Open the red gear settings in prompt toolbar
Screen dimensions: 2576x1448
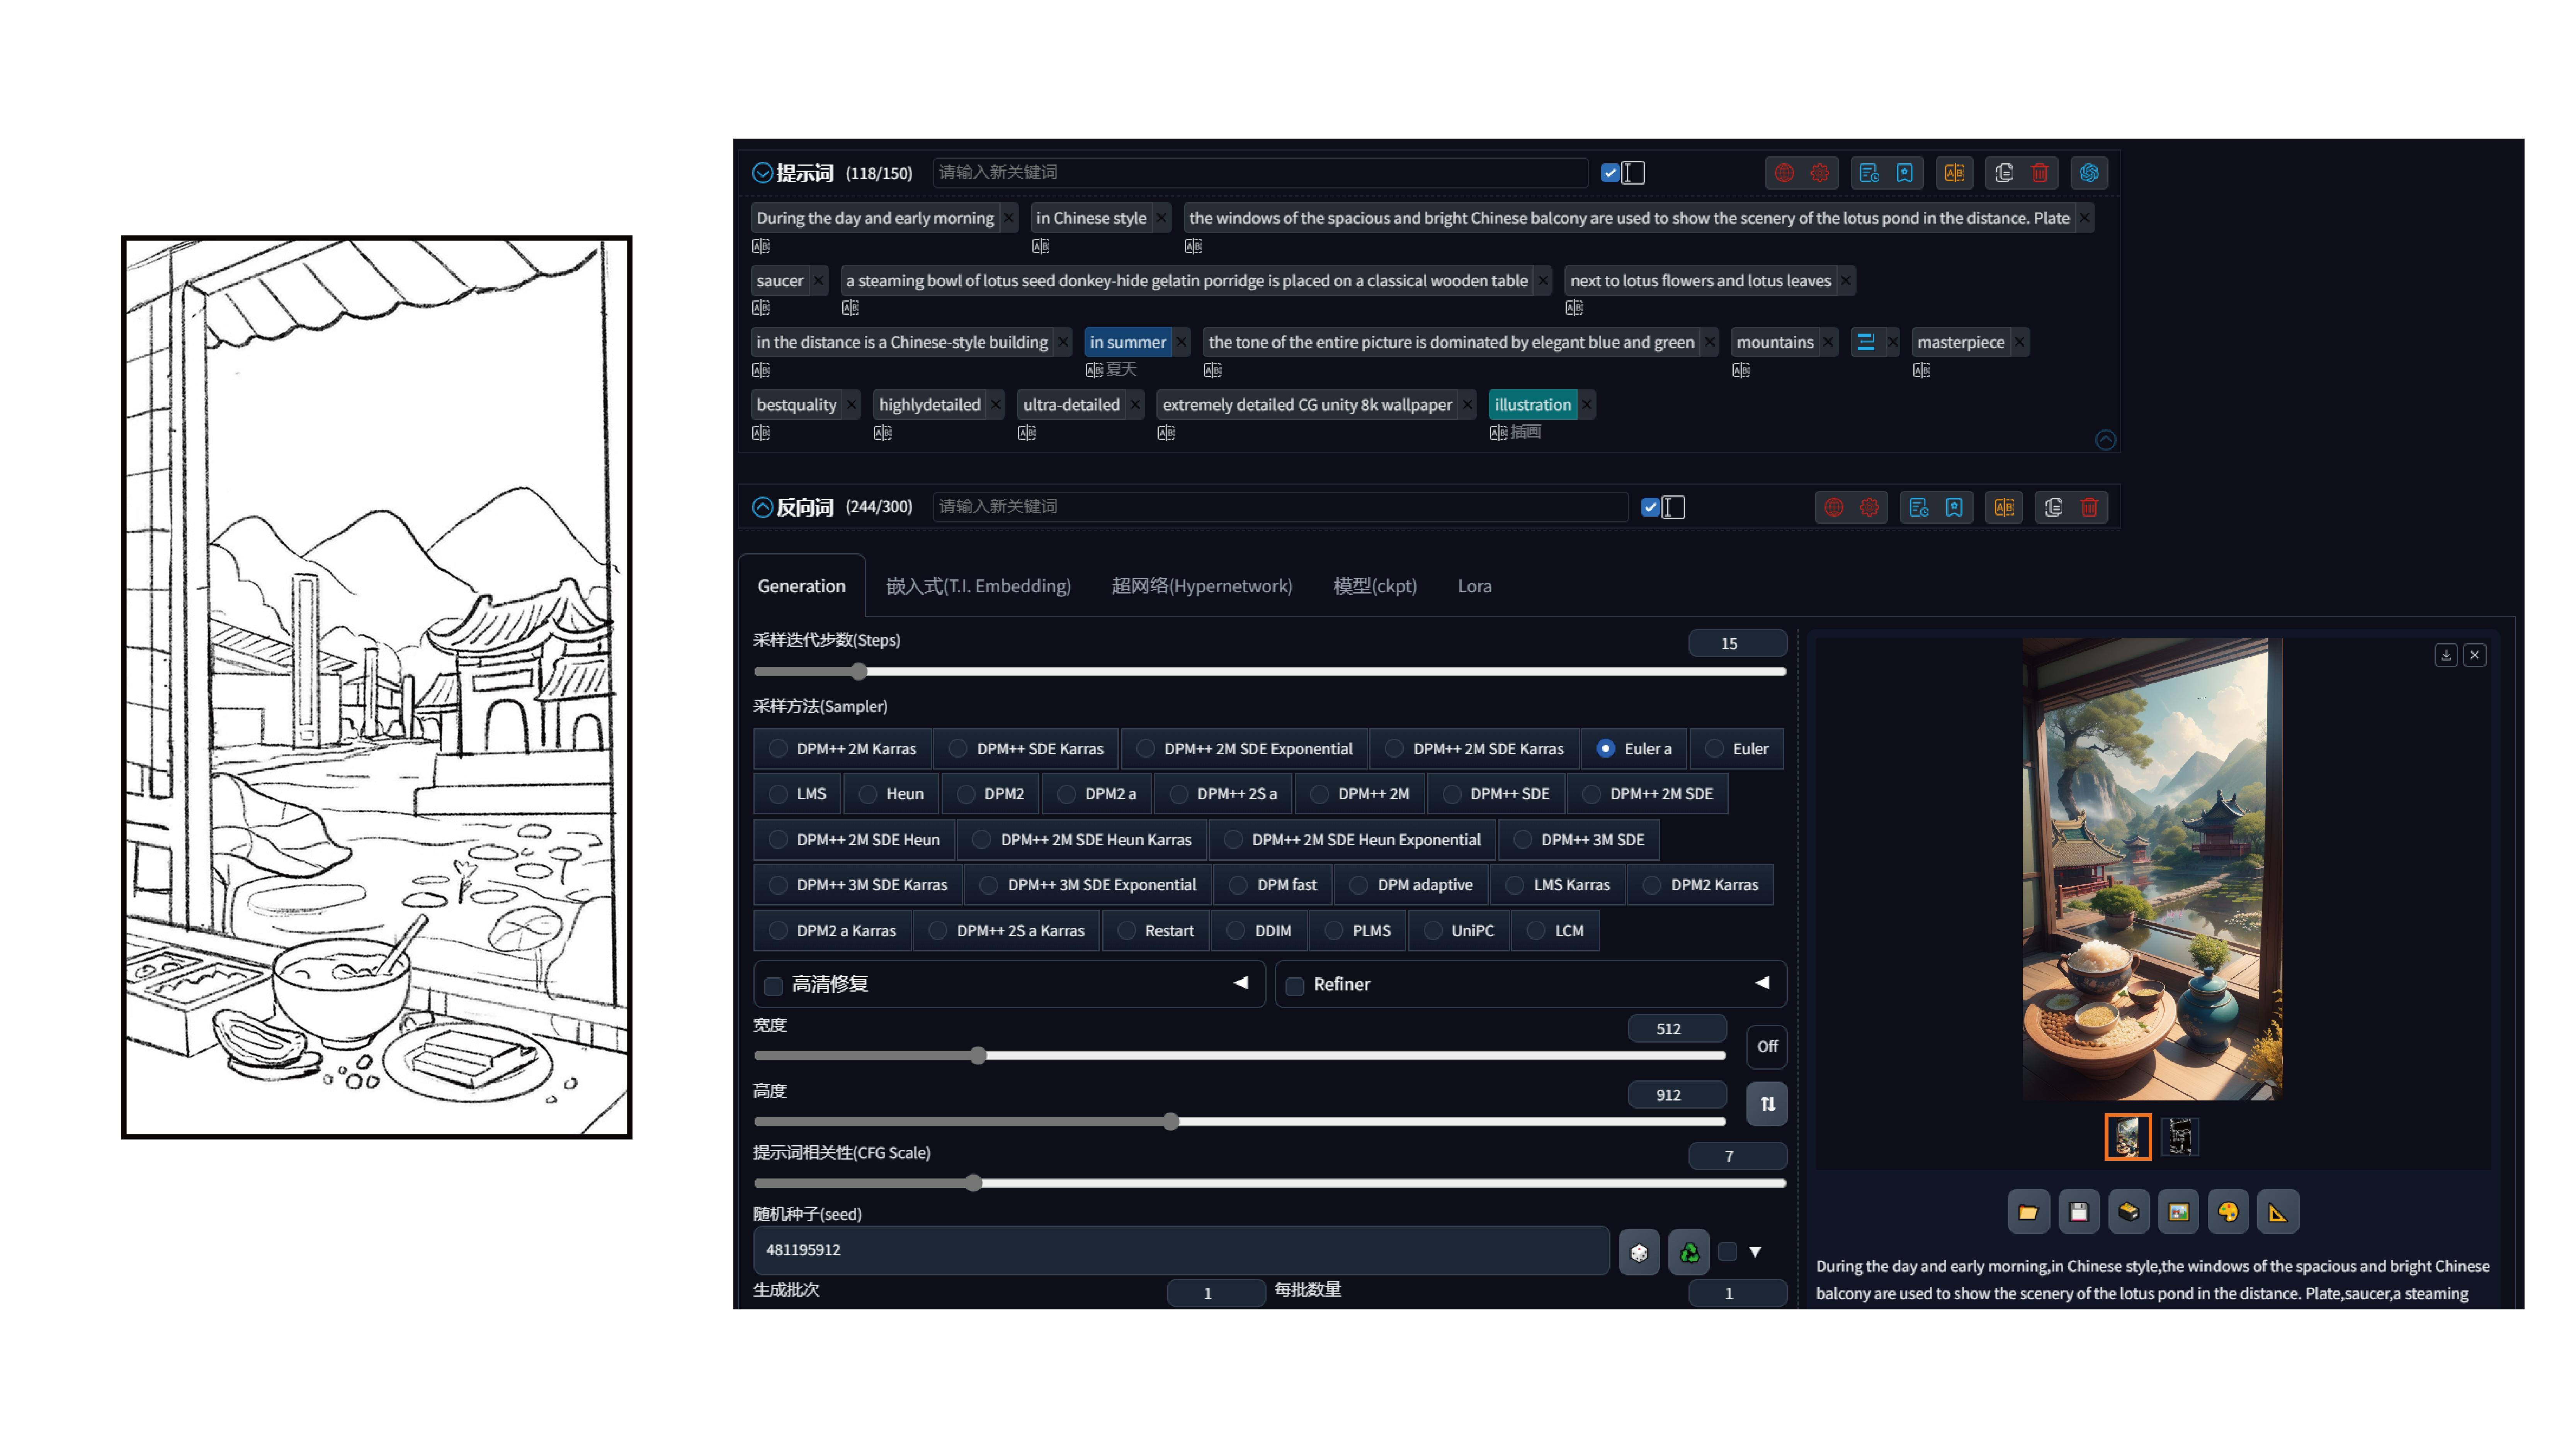[1819, 173]
